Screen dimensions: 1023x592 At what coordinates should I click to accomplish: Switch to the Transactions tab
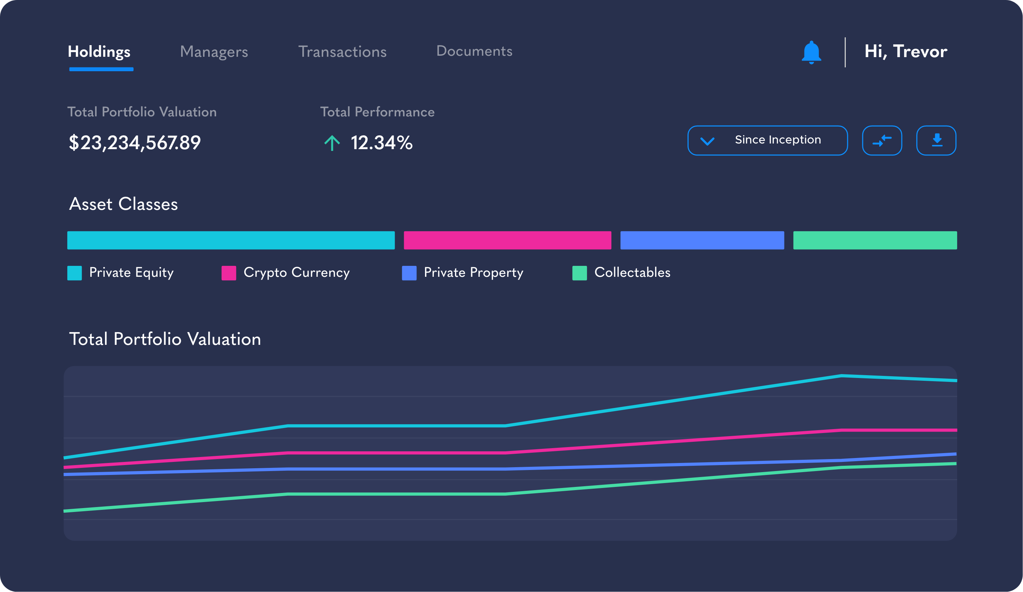[342, 51]
